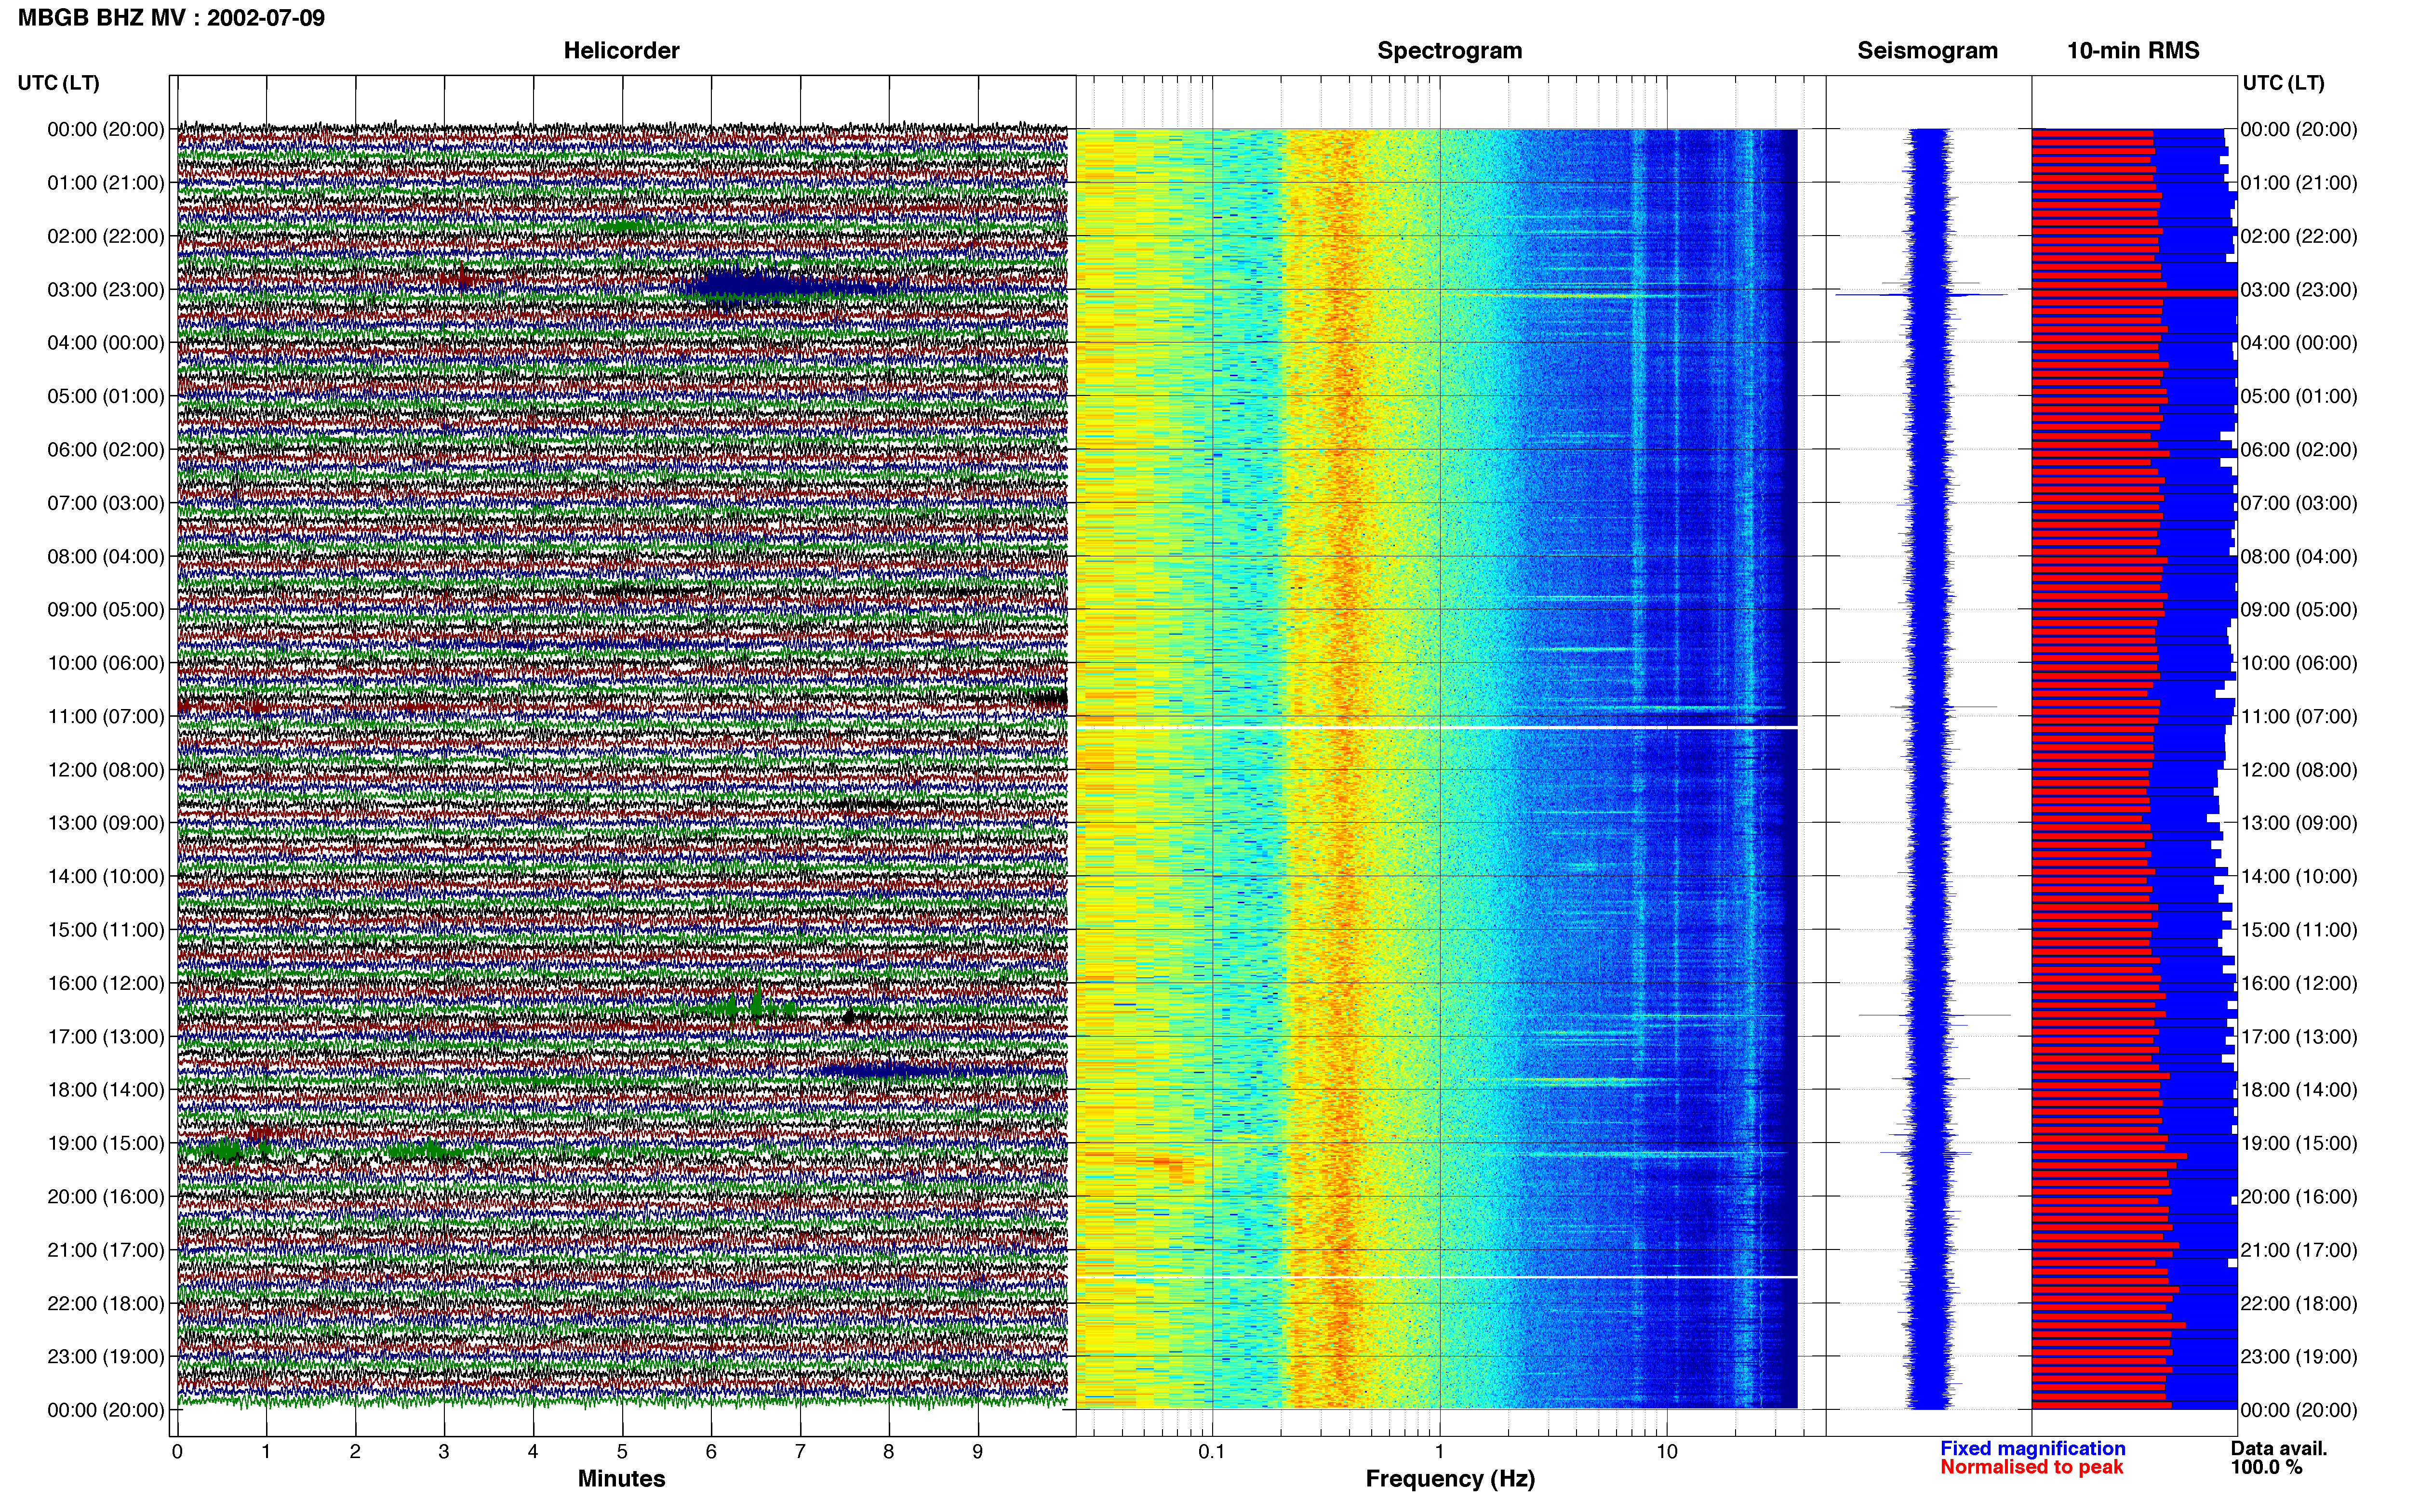Screen dimensions: 2419x1512
Task: Click the '0.1' frequency tick label
Action: pos(1212,1451)
